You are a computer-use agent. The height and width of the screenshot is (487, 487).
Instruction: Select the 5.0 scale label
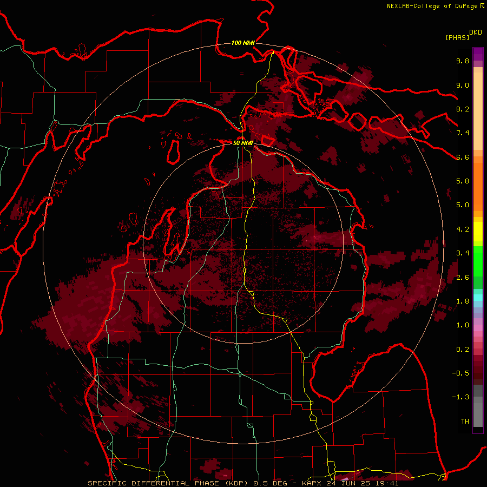tap(463, 205)
